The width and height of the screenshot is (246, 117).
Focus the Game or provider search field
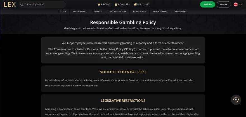point(43,4)
